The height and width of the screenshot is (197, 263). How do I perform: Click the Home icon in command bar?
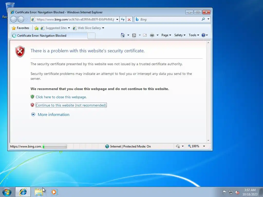tap(123, 35)
